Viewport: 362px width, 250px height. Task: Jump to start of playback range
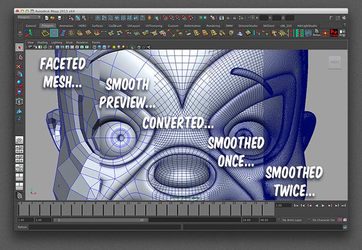pyautogui.click(x=296, y=205)
